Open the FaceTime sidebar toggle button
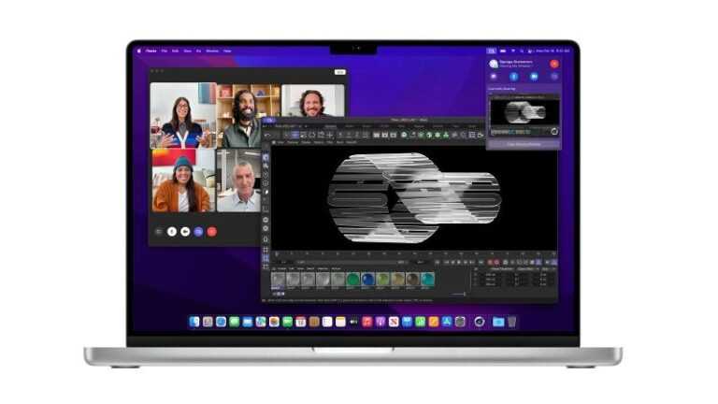718x404 pixels. click(x=158, y=232)
